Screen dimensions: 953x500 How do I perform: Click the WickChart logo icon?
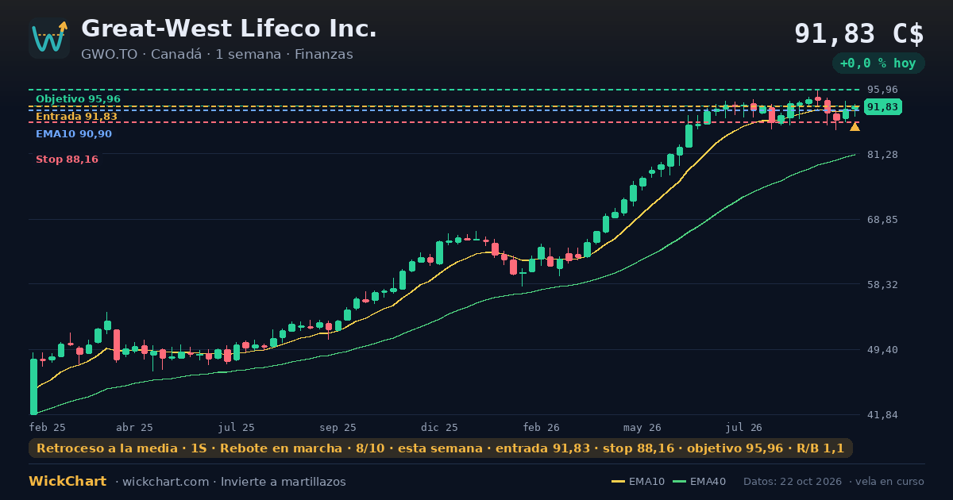click(x=49, y=38)
